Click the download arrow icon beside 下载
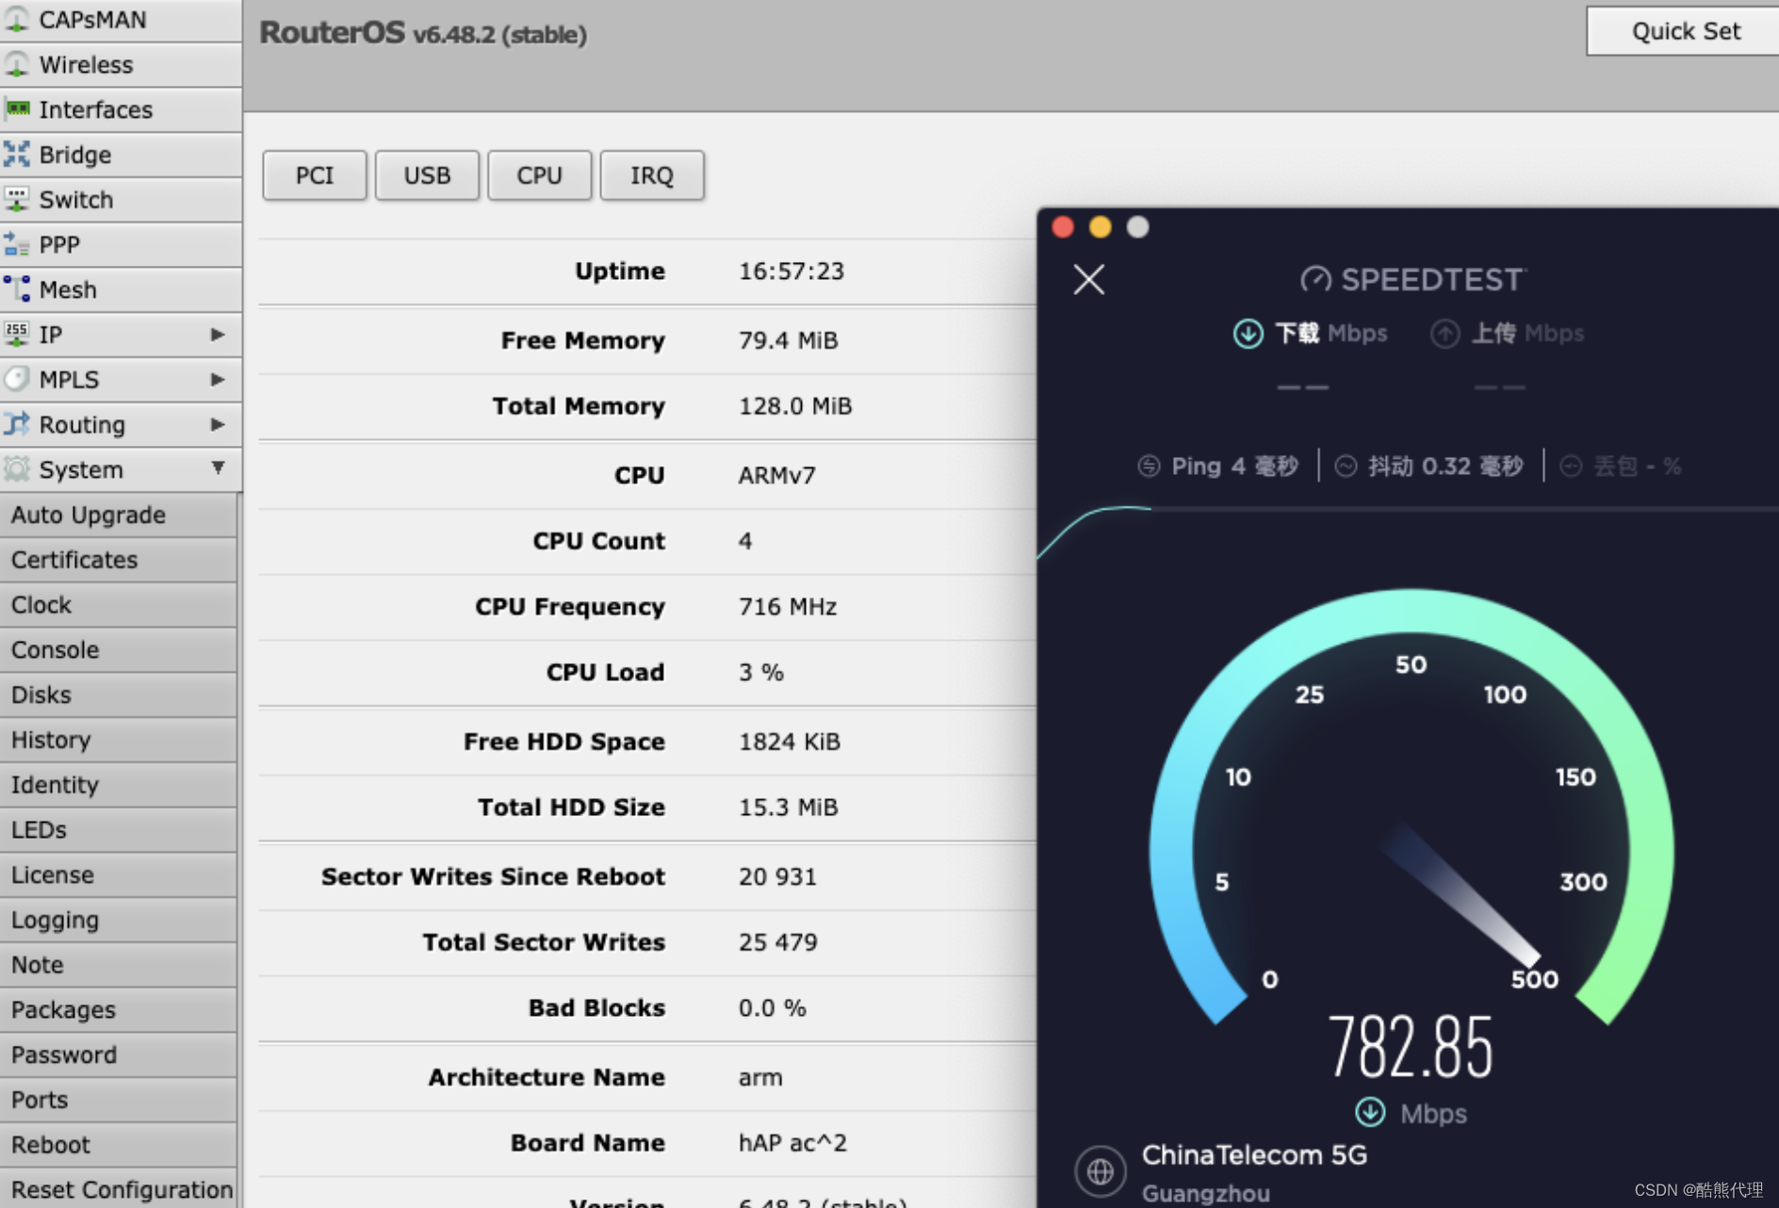This screenshot has height=1208, width=1779. (x=1249, y=334)
